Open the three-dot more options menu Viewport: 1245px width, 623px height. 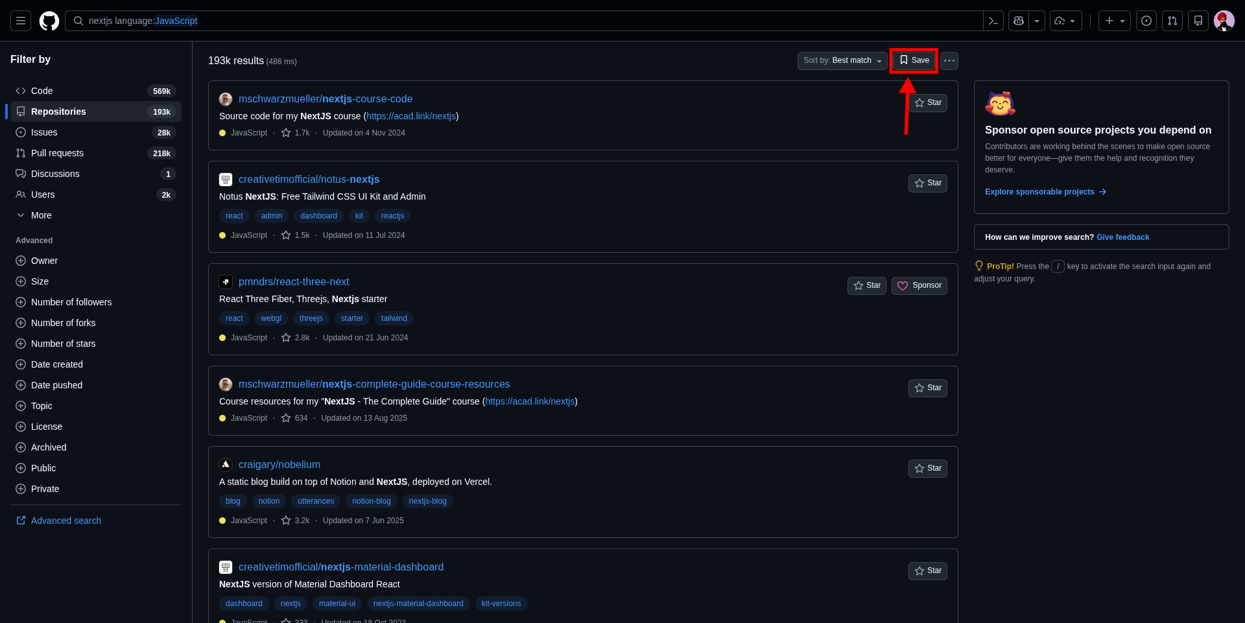(x=949, y=60)
